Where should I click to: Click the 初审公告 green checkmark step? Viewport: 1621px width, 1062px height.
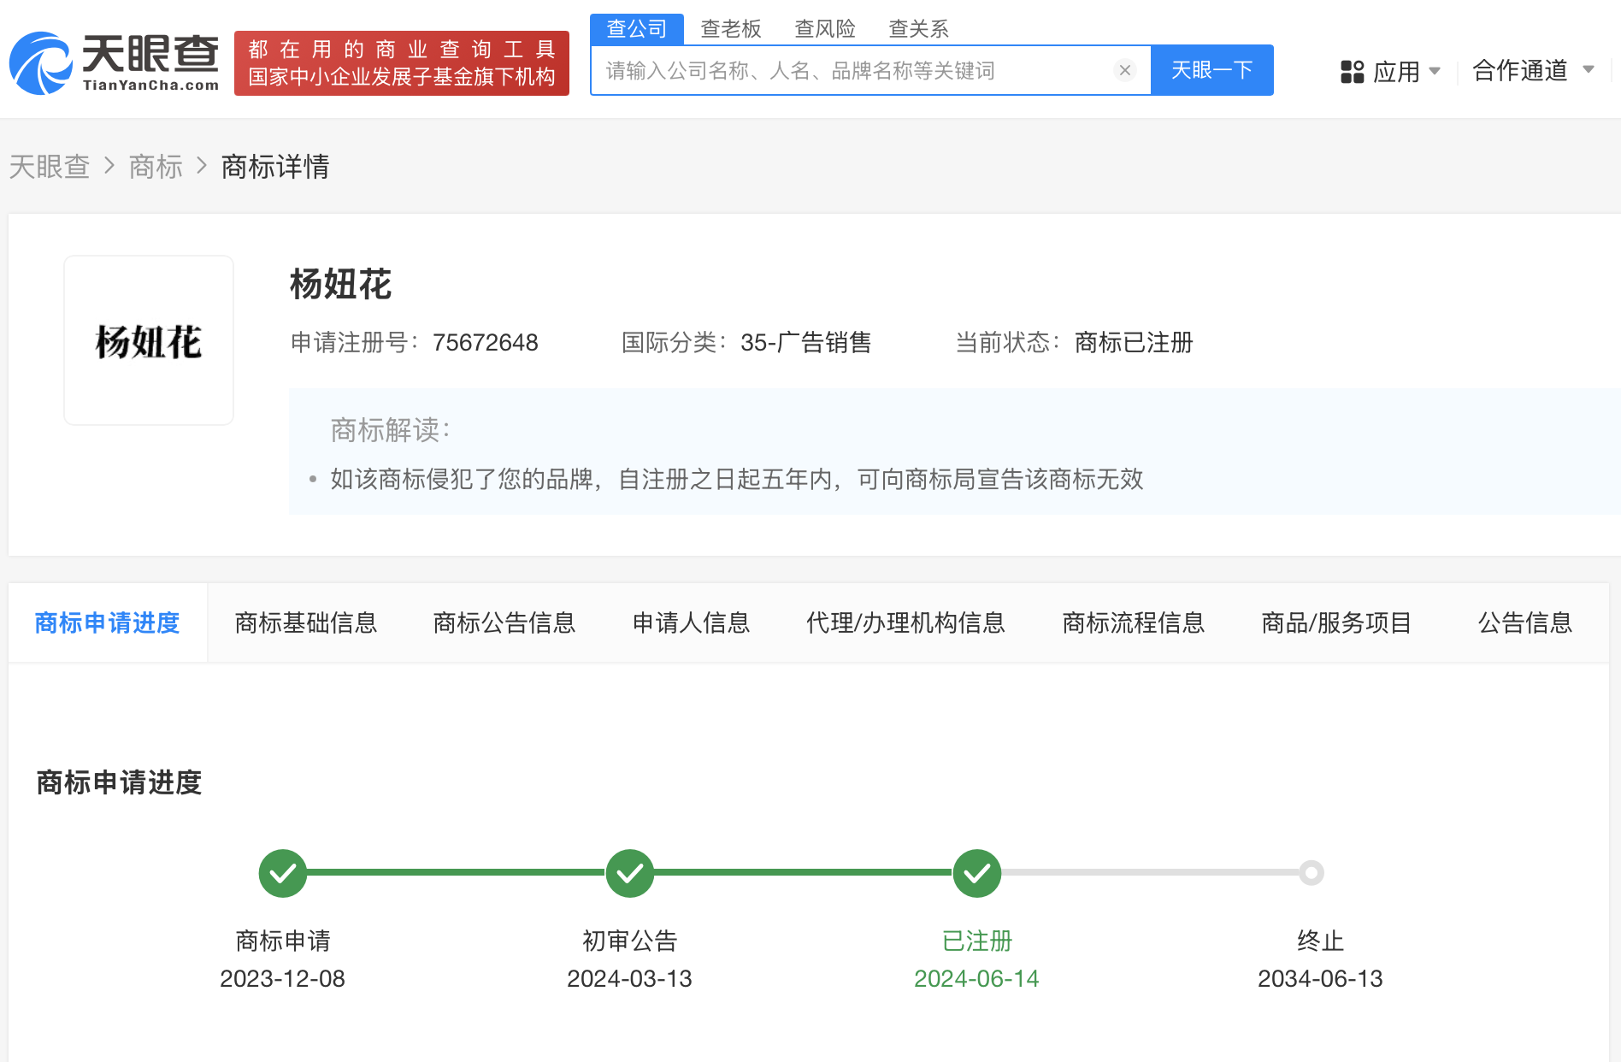click(630, 873)
